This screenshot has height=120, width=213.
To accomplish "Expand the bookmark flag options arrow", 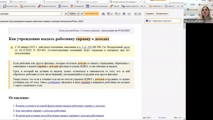I will (119, 14).
